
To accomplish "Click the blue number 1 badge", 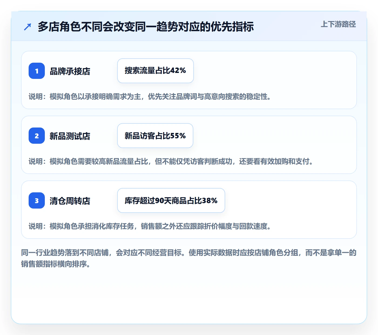I will pyautogui.click(x=37, y=71).
